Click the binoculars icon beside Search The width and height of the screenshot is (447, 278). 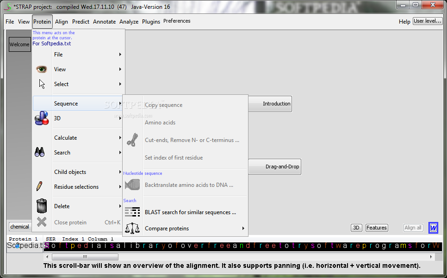click(x=40, y=152)
